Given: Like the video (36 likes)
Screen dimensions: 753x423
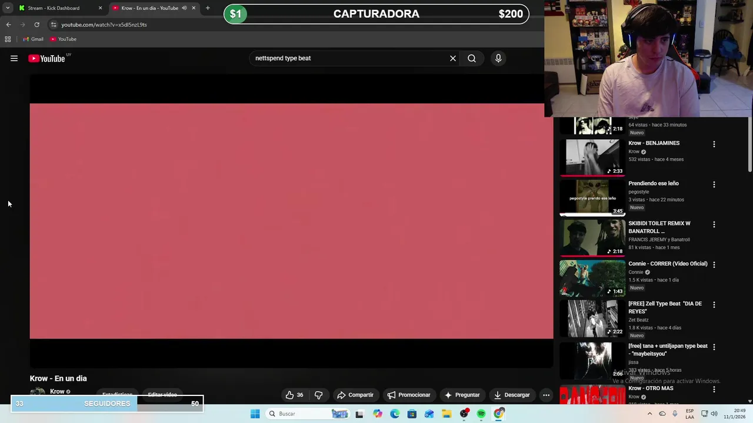Looking at the screenshot, I should coord(294,395).
